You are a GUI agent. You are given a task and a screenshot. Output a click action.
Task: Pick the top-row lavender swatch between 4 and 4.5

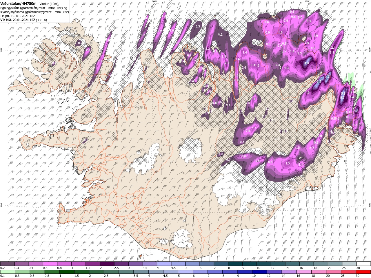pyautogui.click(x=164, y=264)
